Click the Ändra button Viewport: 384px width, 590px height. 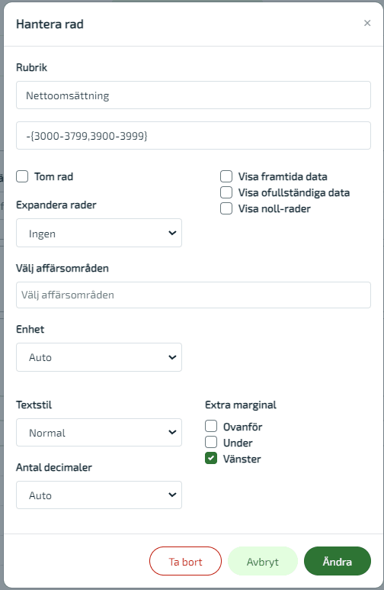coord(338,561)
